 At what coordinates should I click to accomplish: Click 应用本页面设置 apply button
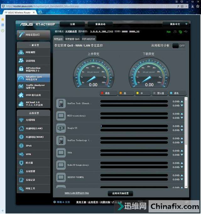[x=120, y=193]
